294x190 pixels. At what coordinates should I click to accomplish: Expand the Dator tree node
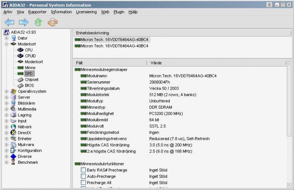click(6, 38)
